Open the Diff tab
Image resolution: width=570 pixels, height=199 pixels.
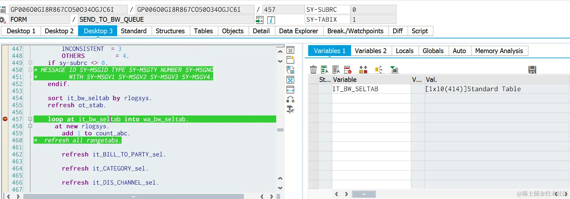point(398,31)
